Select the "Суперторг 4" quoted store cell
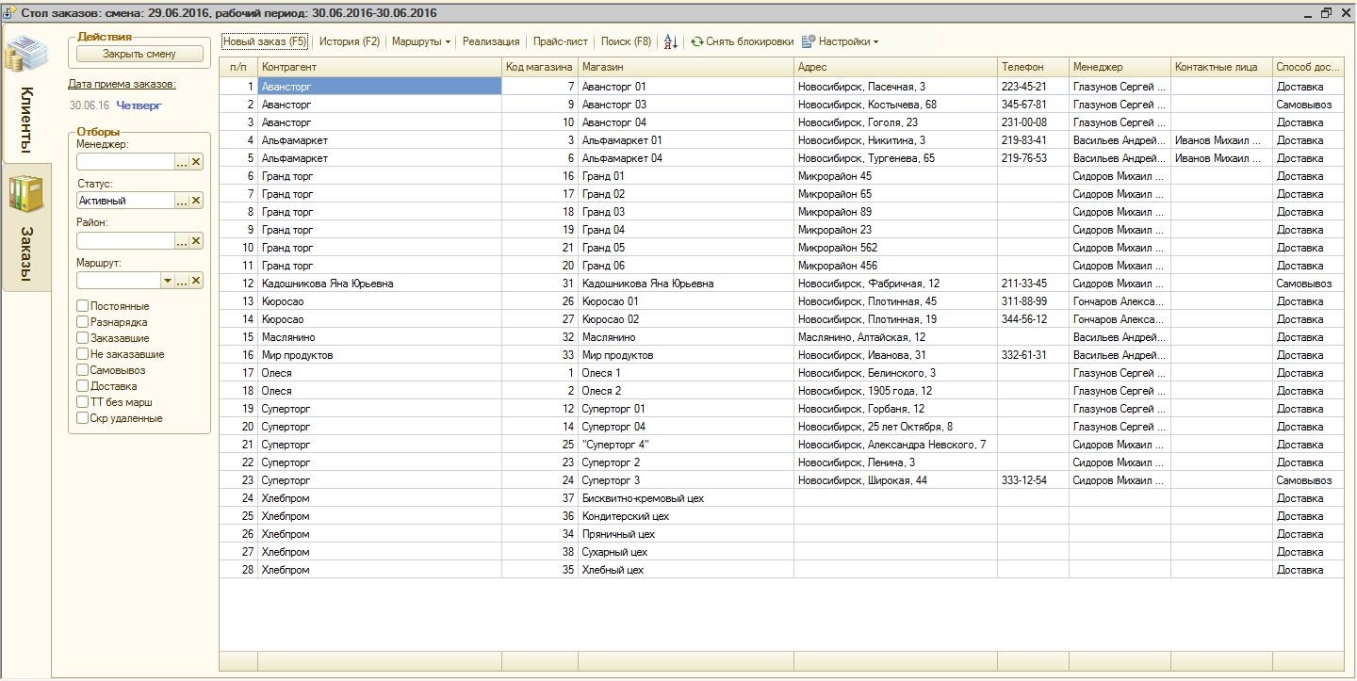This screenshot has width=1357, height=681. [685, 445]
